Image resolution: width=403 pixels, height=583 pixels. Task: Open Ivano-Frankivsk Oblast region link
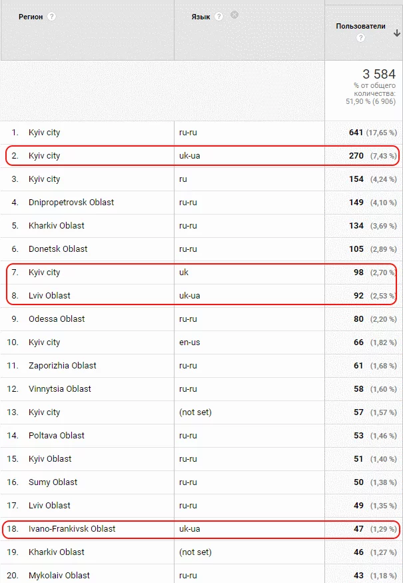[x=71, y=529]
